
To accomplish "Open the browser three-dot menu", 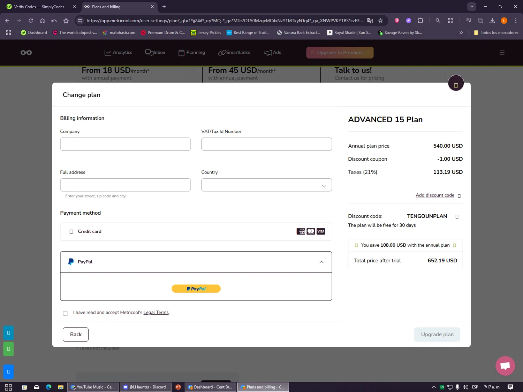I will pos(516,21).
